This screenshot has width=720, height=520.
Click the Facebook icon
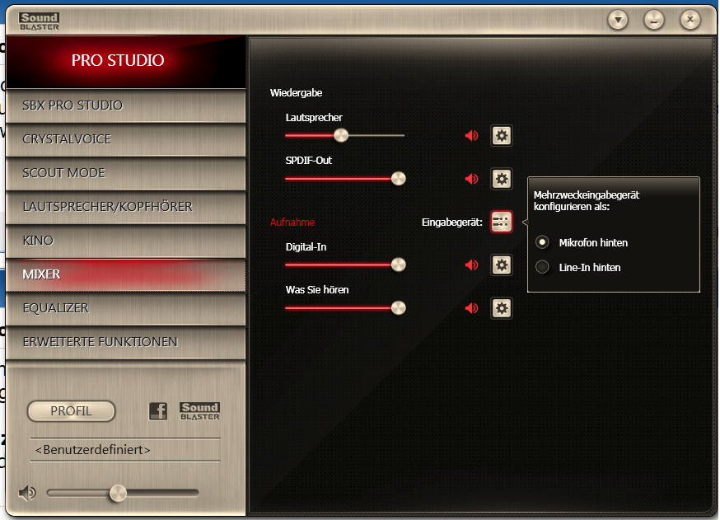[x=158, y=411]
